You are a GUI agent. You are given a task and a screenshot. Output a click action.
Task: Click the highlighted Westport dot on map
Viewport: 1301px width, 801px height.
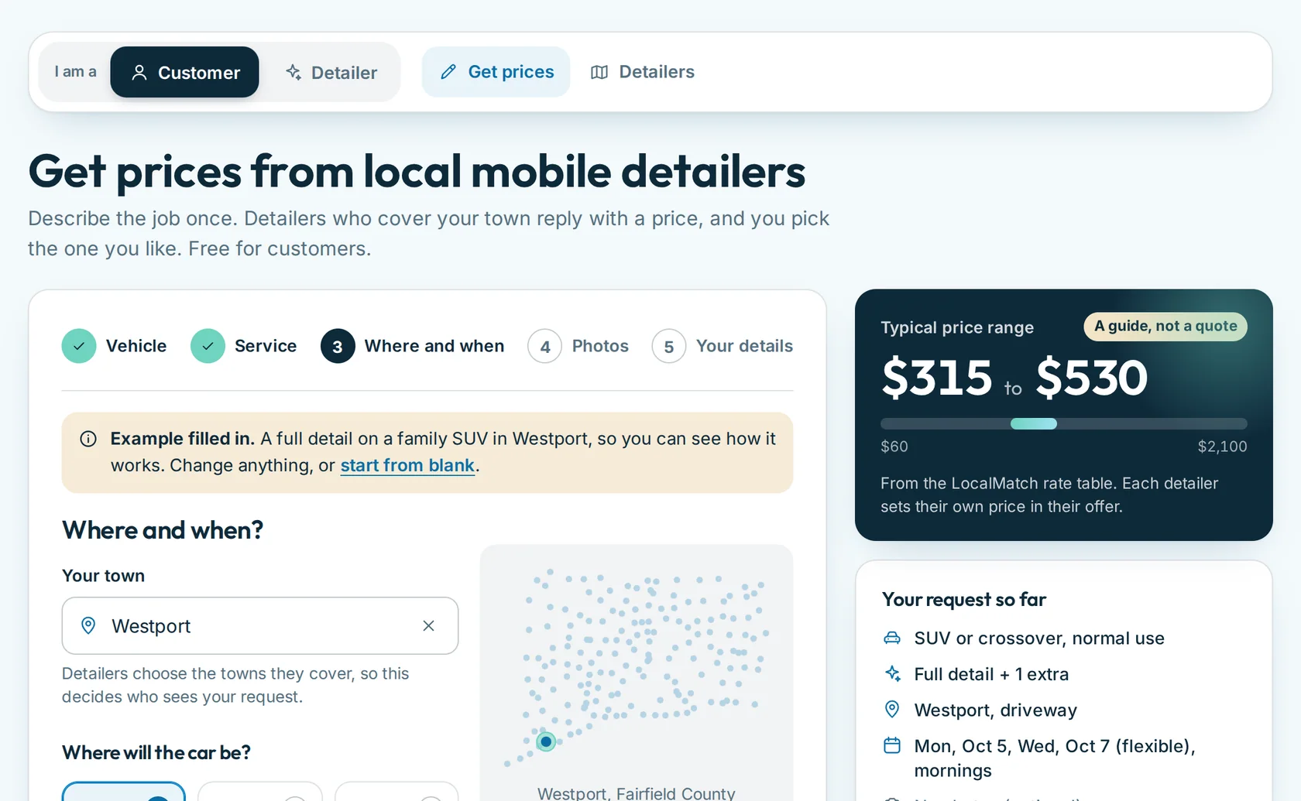click(x=546, y=741)
